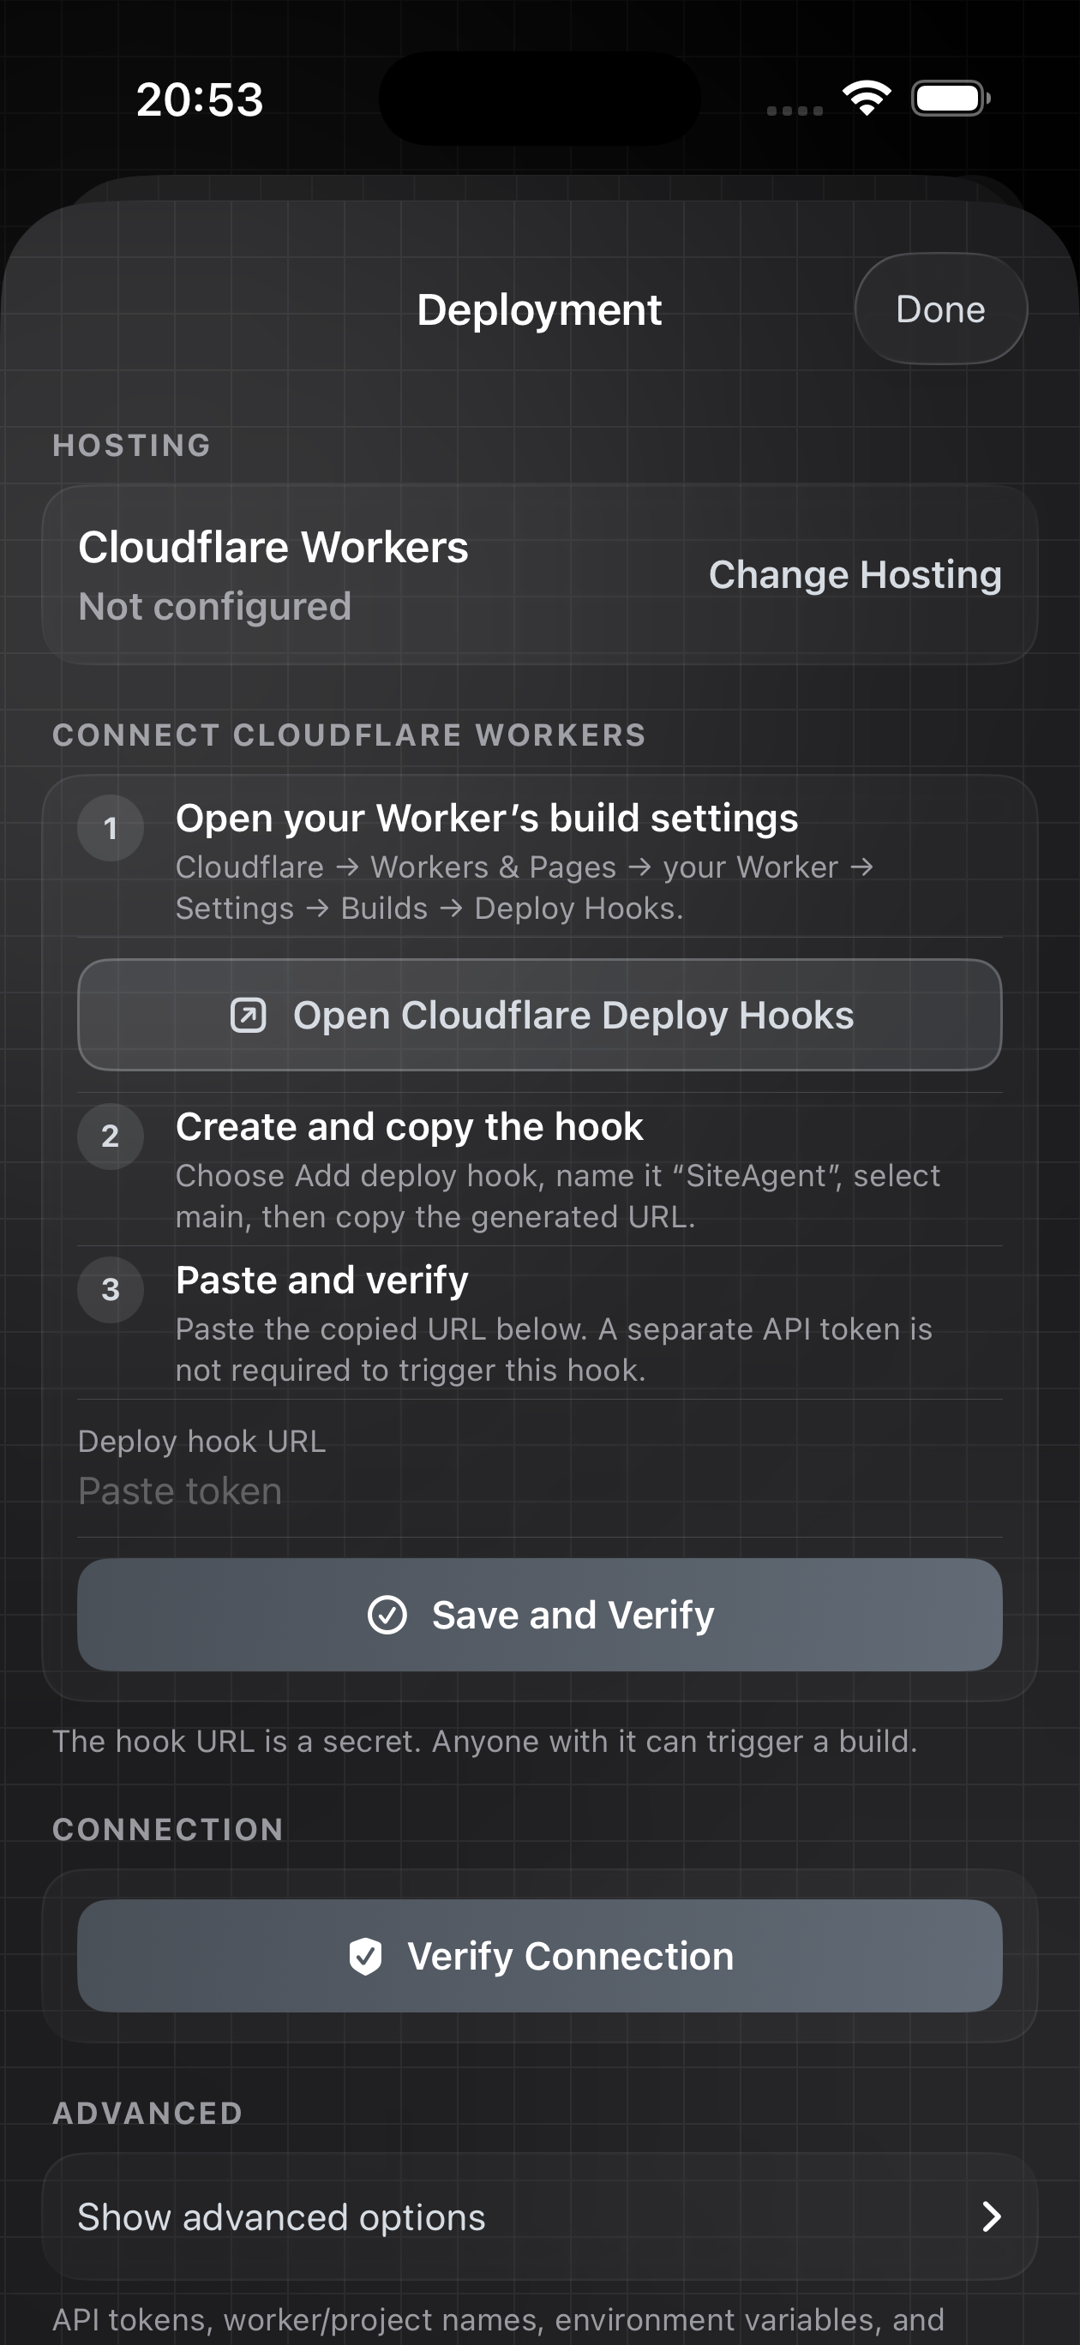The width and height of the screenshot is (1080, 2345).
Task: Click the Not configured status text
Action: tap(215, 606)
